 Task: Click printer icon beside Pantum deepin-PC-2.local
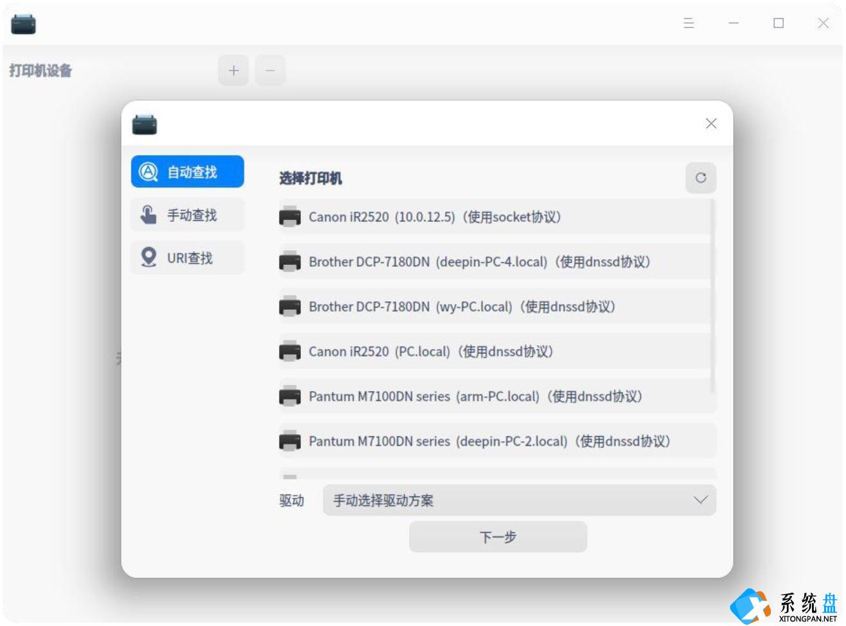point(290,441)
